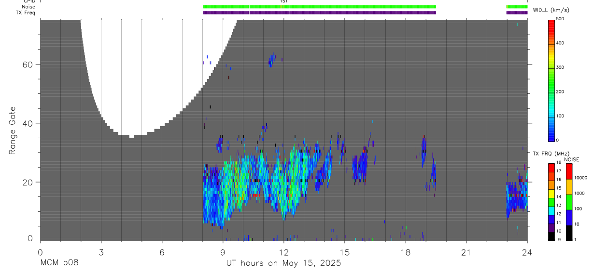Viewport: 593px width, 273px height.
Task: Click the short green Noise bar near 24 UT
Action: (517, 7)
